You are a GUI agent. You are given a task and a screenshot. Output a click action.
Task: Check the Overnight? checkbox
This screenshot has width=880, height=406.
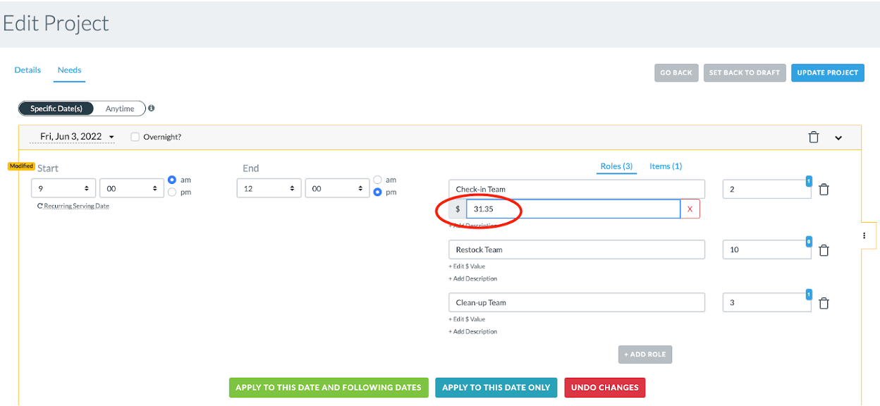click(x=135, y=137)
